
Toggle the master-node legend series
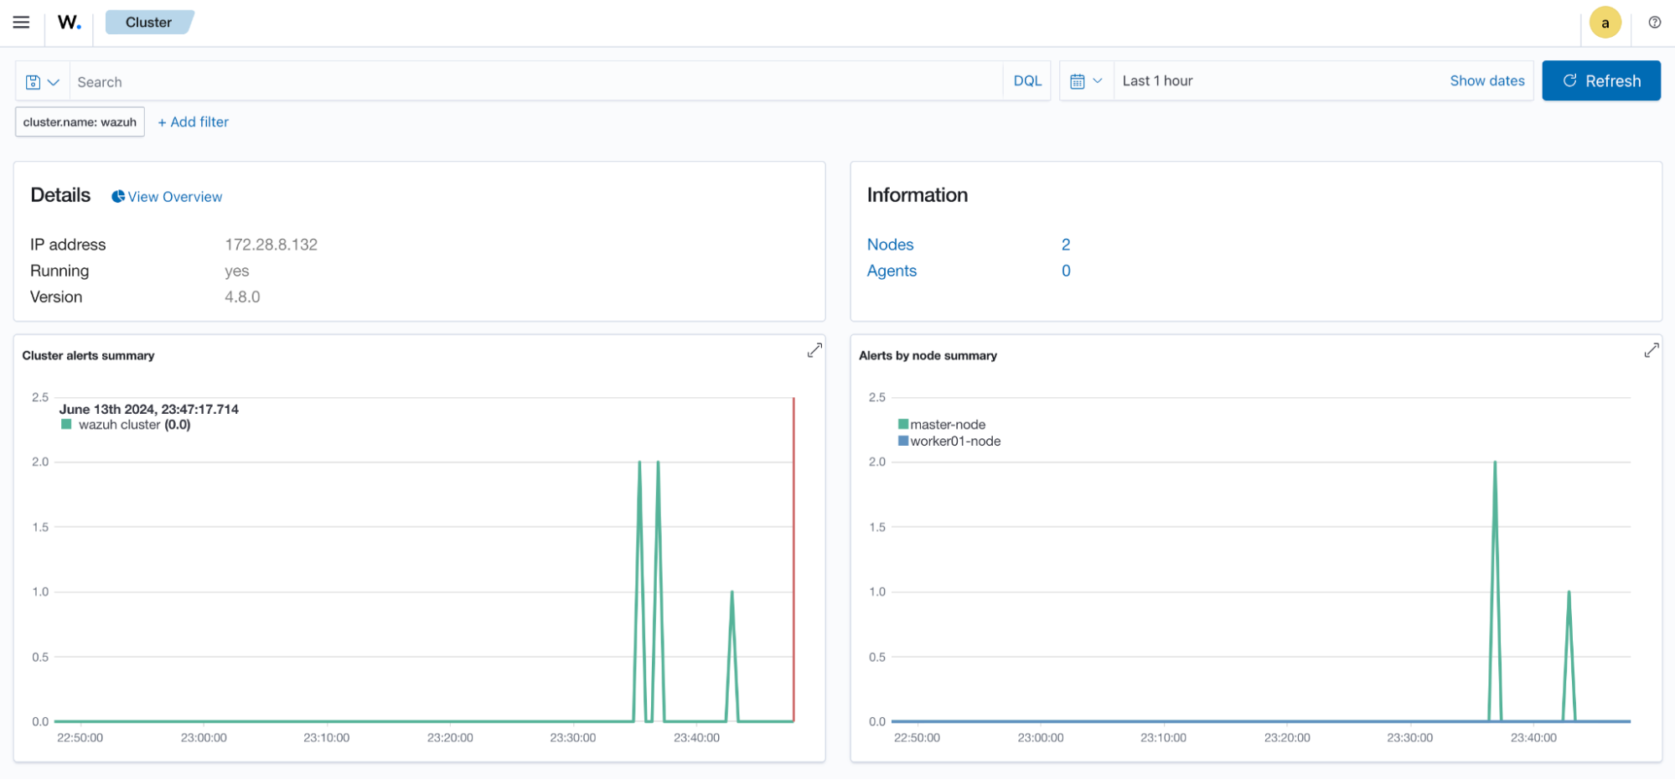click(x=948, y=424)
